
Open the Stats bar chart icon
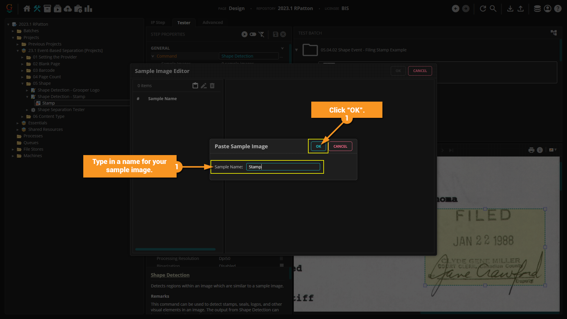(x=88, y=9)
